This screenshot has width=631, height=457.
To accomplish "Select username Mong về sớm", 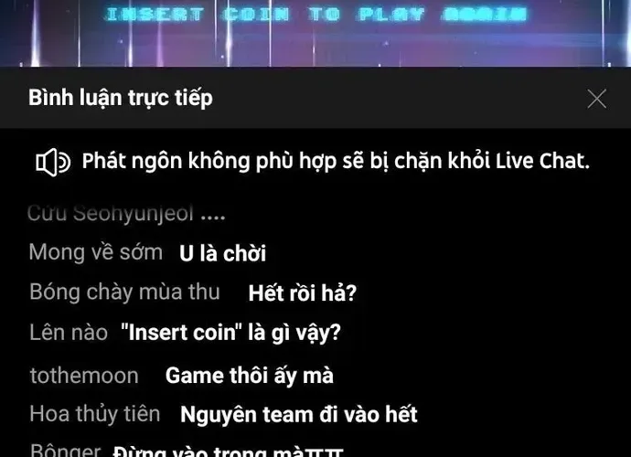I will click(x=96, y=252).
